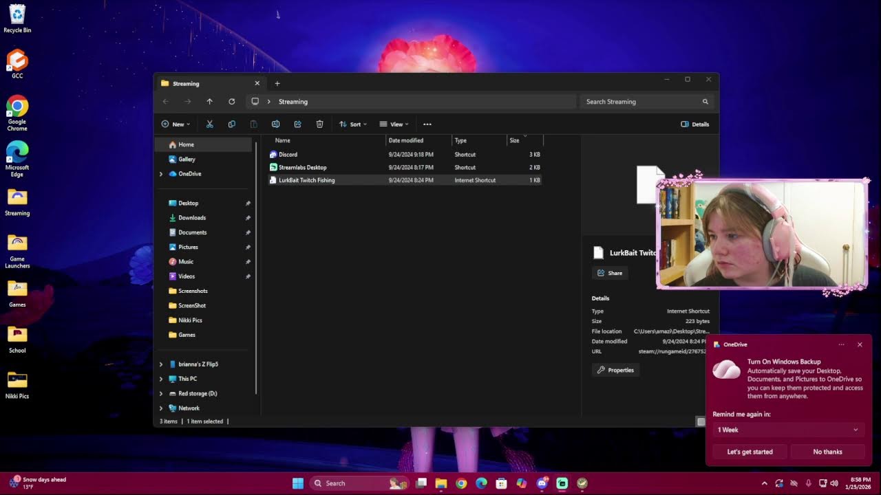Open the Recycle Bin desktop icon
The width and height of the screenshot is (881, 495).
[17, 19]
